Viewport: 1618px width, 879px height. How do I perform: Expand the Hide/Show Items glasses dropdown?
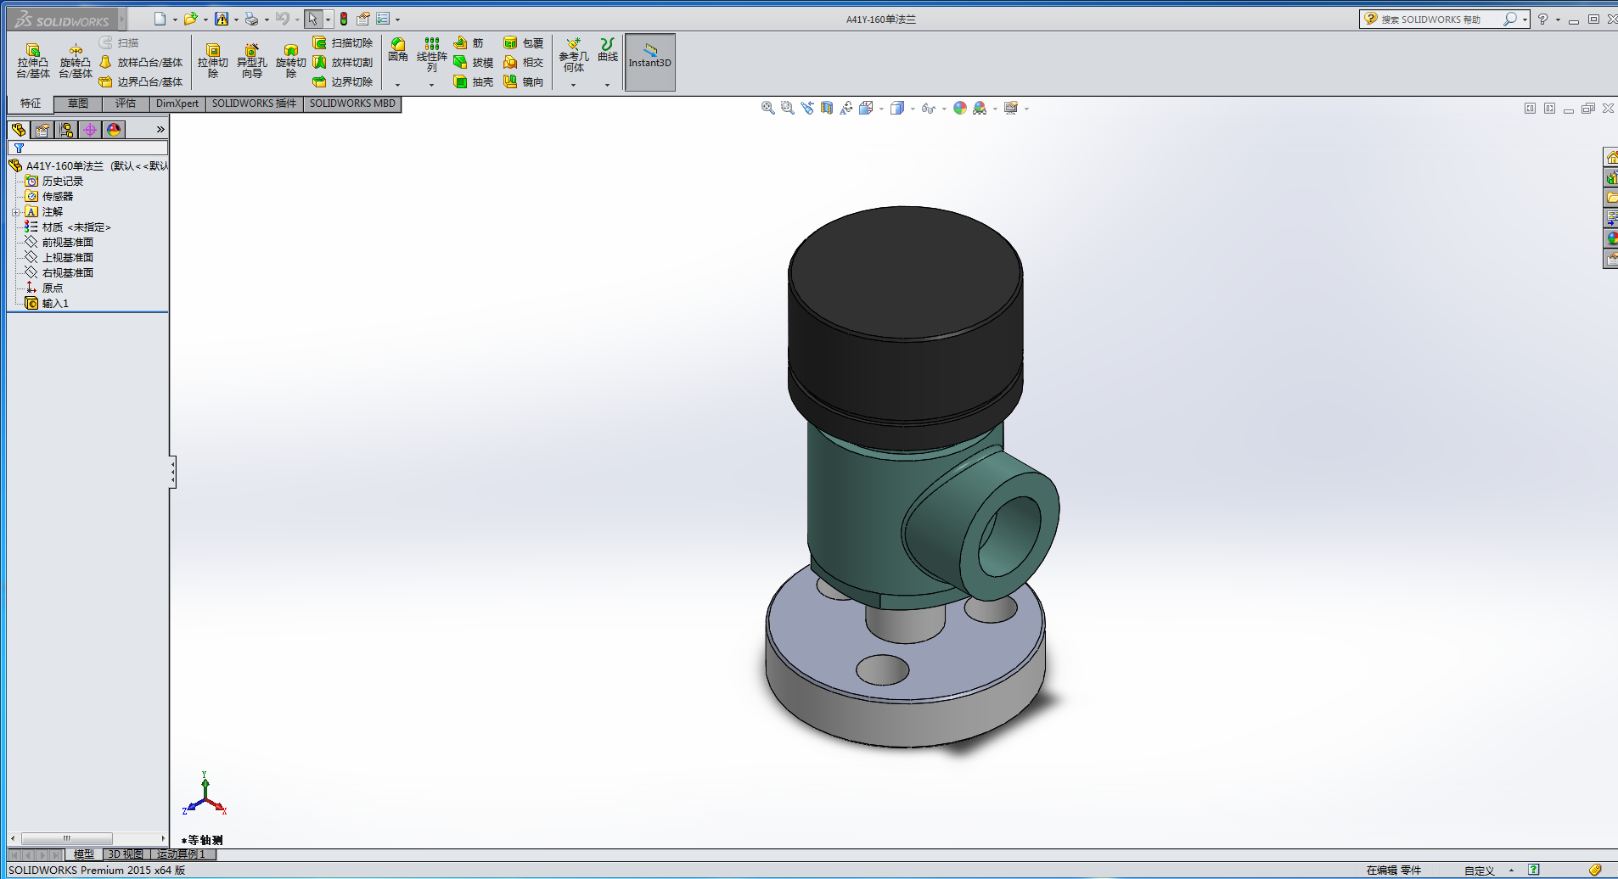pos(944,109)
